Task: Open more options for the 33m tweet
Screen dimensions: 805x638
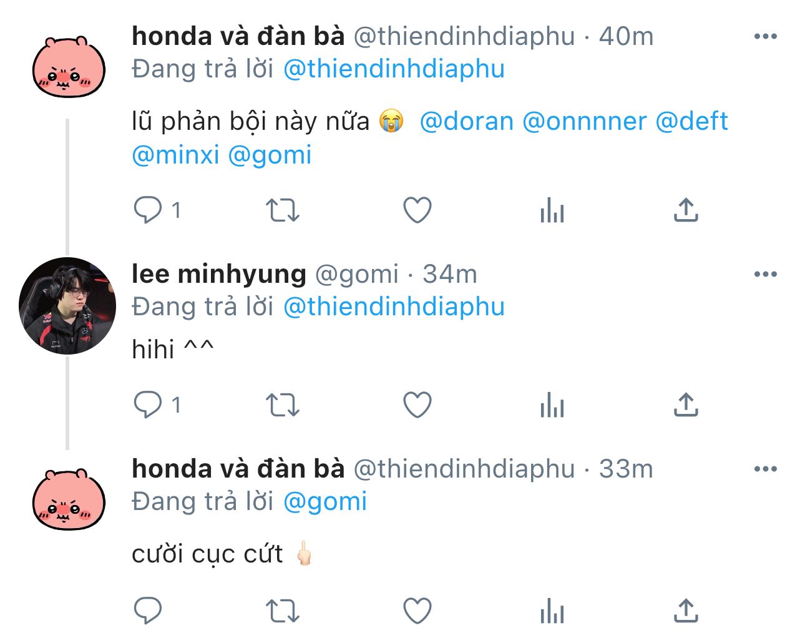Action: coord(766,469)
